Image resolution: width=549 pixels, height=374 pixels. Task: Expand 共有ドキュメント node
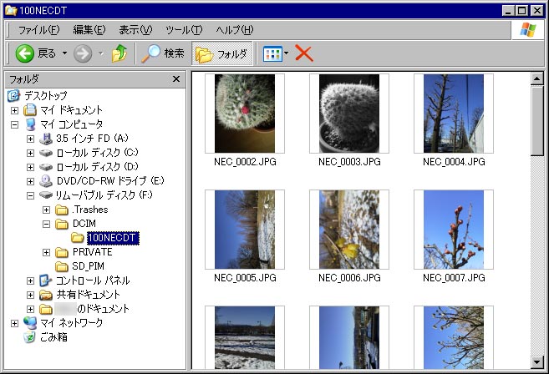pyautogui.click(x=30, y=295)
